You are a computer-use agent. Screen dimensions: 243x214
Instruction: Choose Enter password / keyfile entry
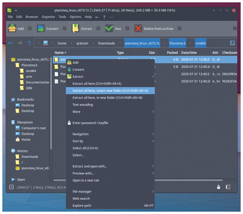coord(110,123)
